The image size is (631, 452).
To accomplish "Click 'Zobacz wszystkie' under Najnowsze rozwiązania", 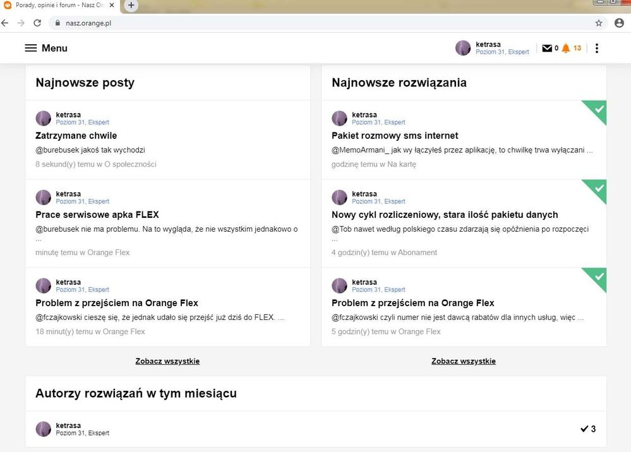I will coord(464,361).
